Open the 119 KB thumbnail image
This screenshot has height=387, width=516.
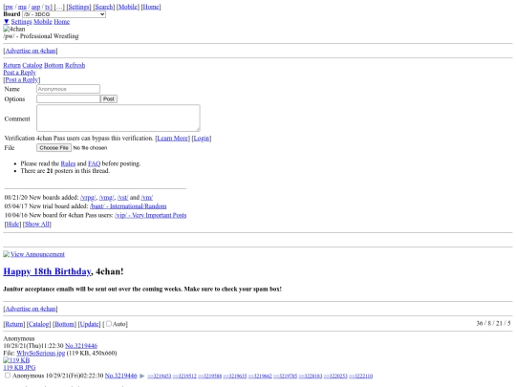16,360
